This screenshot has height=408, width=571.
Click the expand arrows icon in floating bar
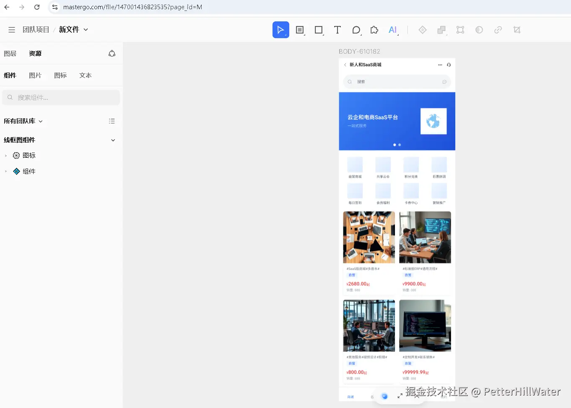(x=400, y=395)
